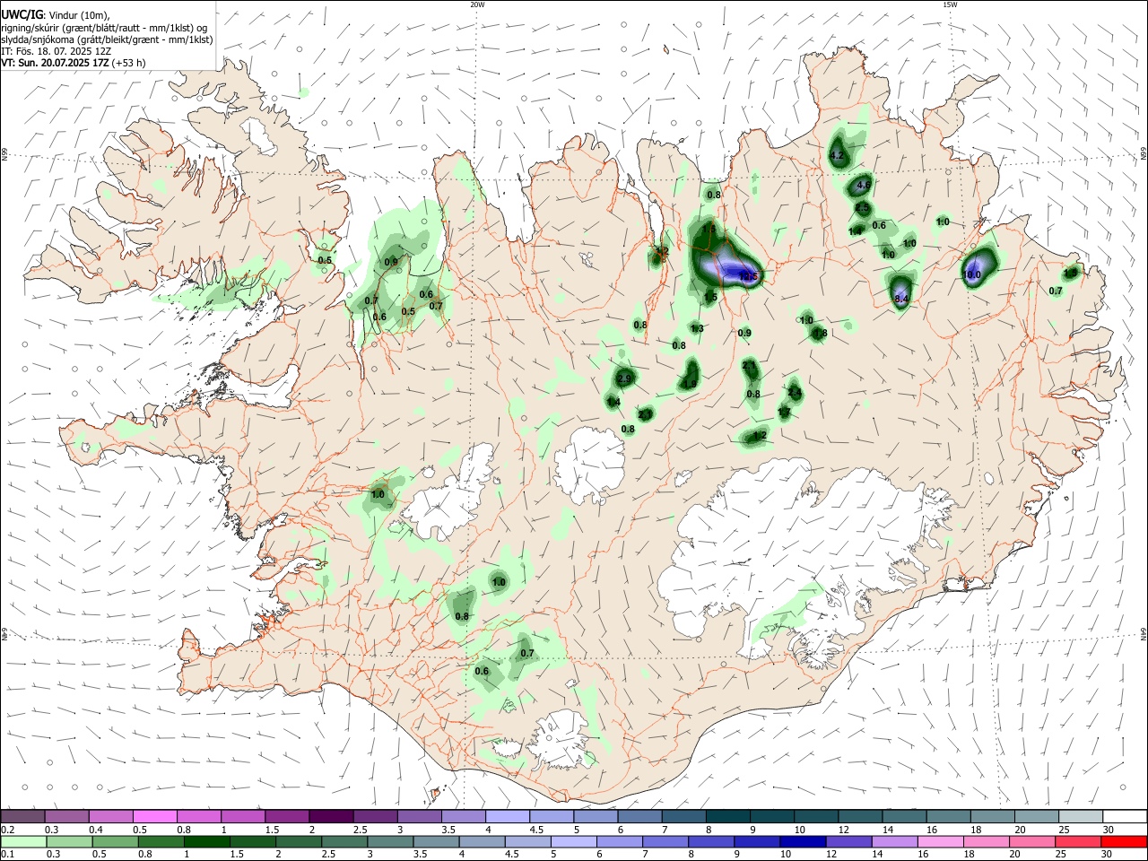Image resolution: width=1148 pixels, height=861 pixels.
Task: Click the 2.4 precipitation value label
Action: point(795,392)
